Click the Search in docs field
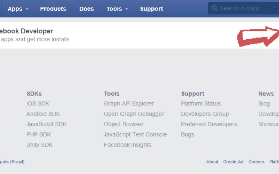The height and width of the screenshot is (174, 279). click(243, 8)
